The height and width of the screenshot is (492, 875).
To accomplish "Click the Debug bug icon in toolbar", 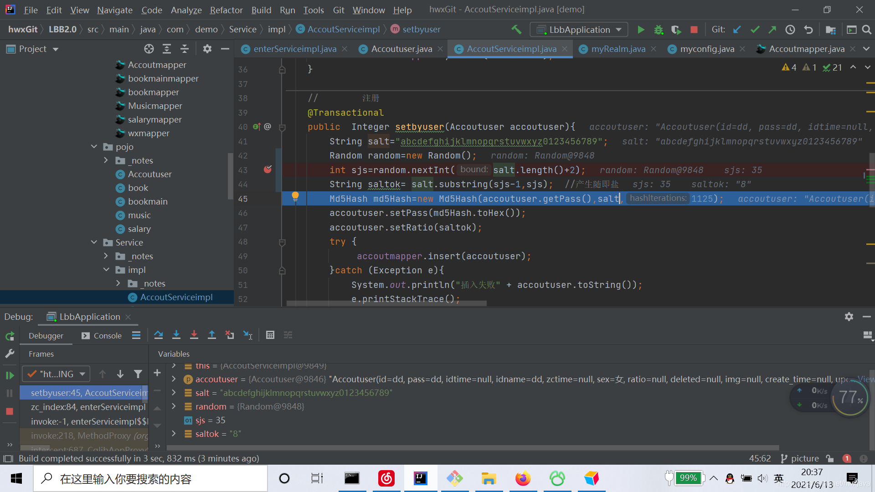I will point(659,30).
